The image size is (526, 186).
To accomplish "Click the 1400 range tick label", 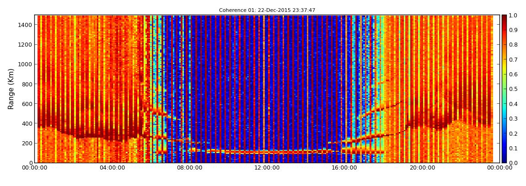I will point(26,25).
